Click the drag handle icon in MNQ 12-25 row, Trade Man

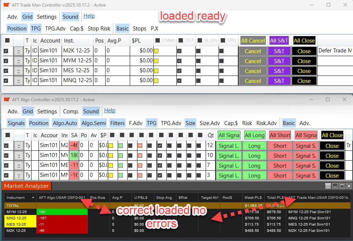pyautogui.click(x=18, y=81)
